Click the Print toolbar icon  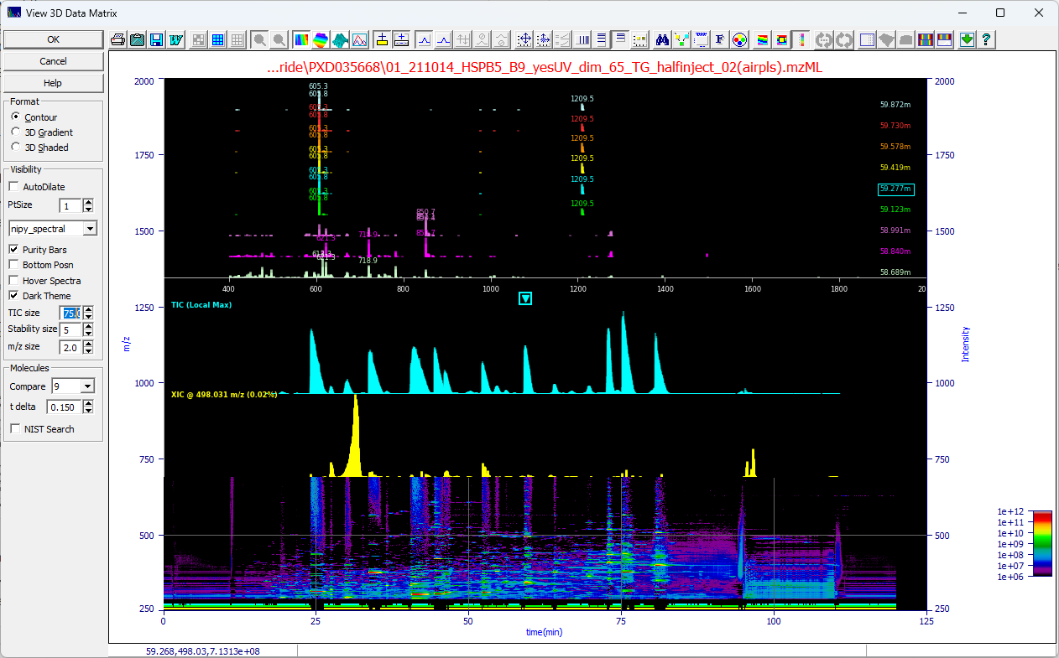click(x=117, y=39)
